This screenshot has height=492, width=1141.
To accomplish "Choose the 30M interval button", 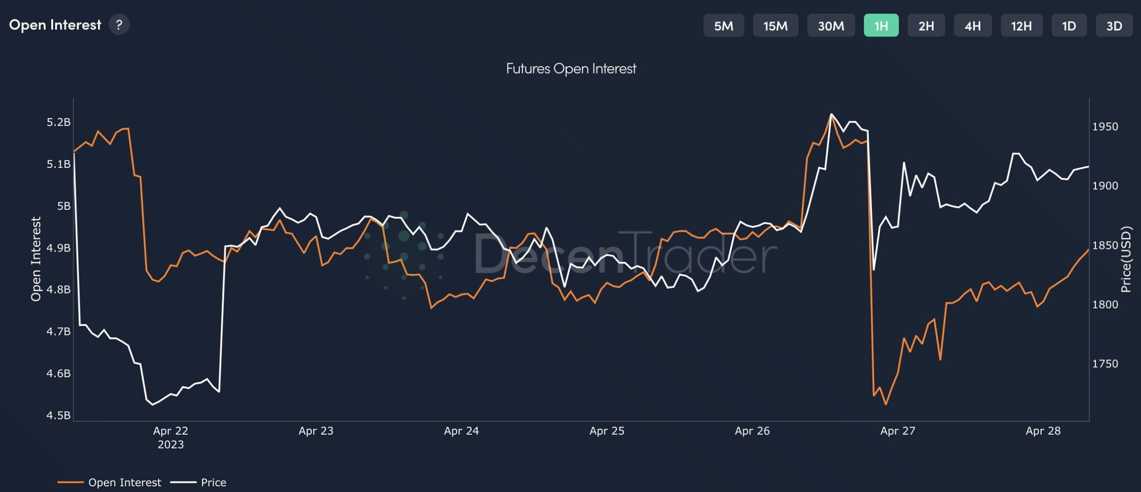I will (x=831, y=26).
